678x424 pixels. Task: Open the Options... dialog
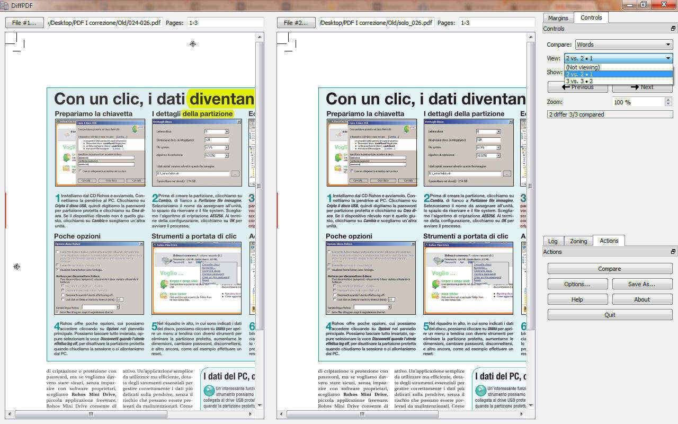(x=577, y=284)
